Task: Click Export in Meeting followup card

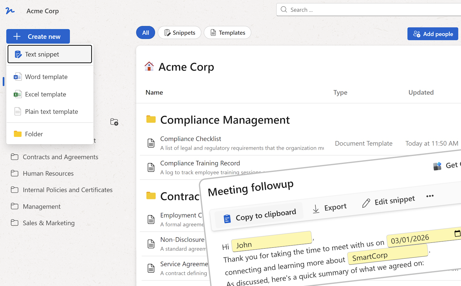Action: click(x=329, y=208)
